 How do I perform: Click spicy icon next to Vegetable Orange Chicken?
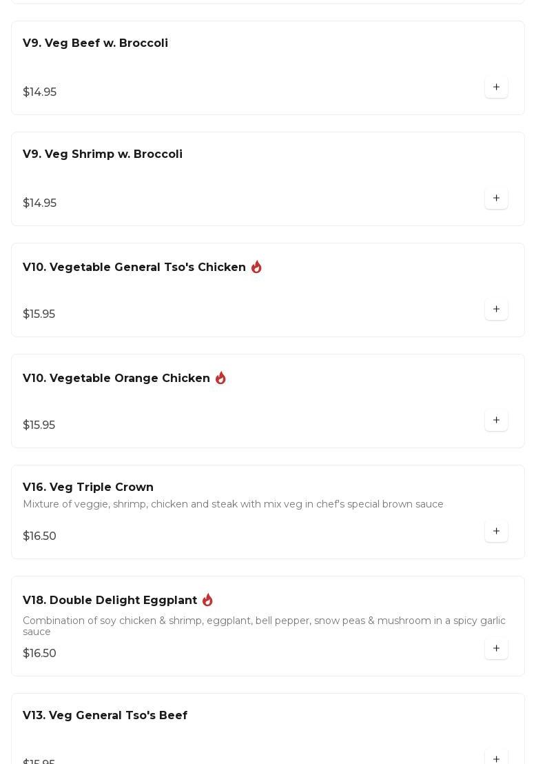220,378
